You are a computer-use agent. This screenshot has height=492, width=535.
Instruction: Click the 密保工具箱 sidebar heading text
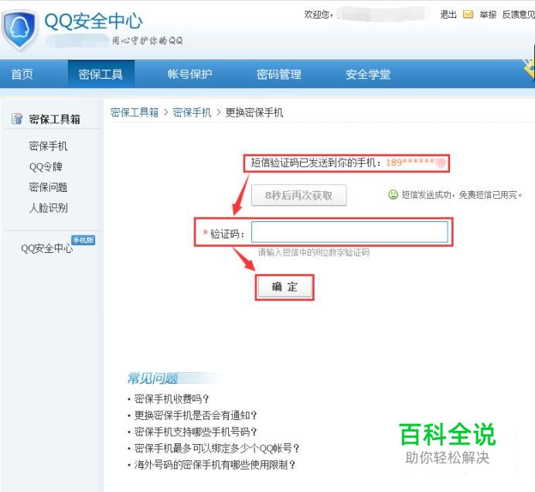coord(55,119)
